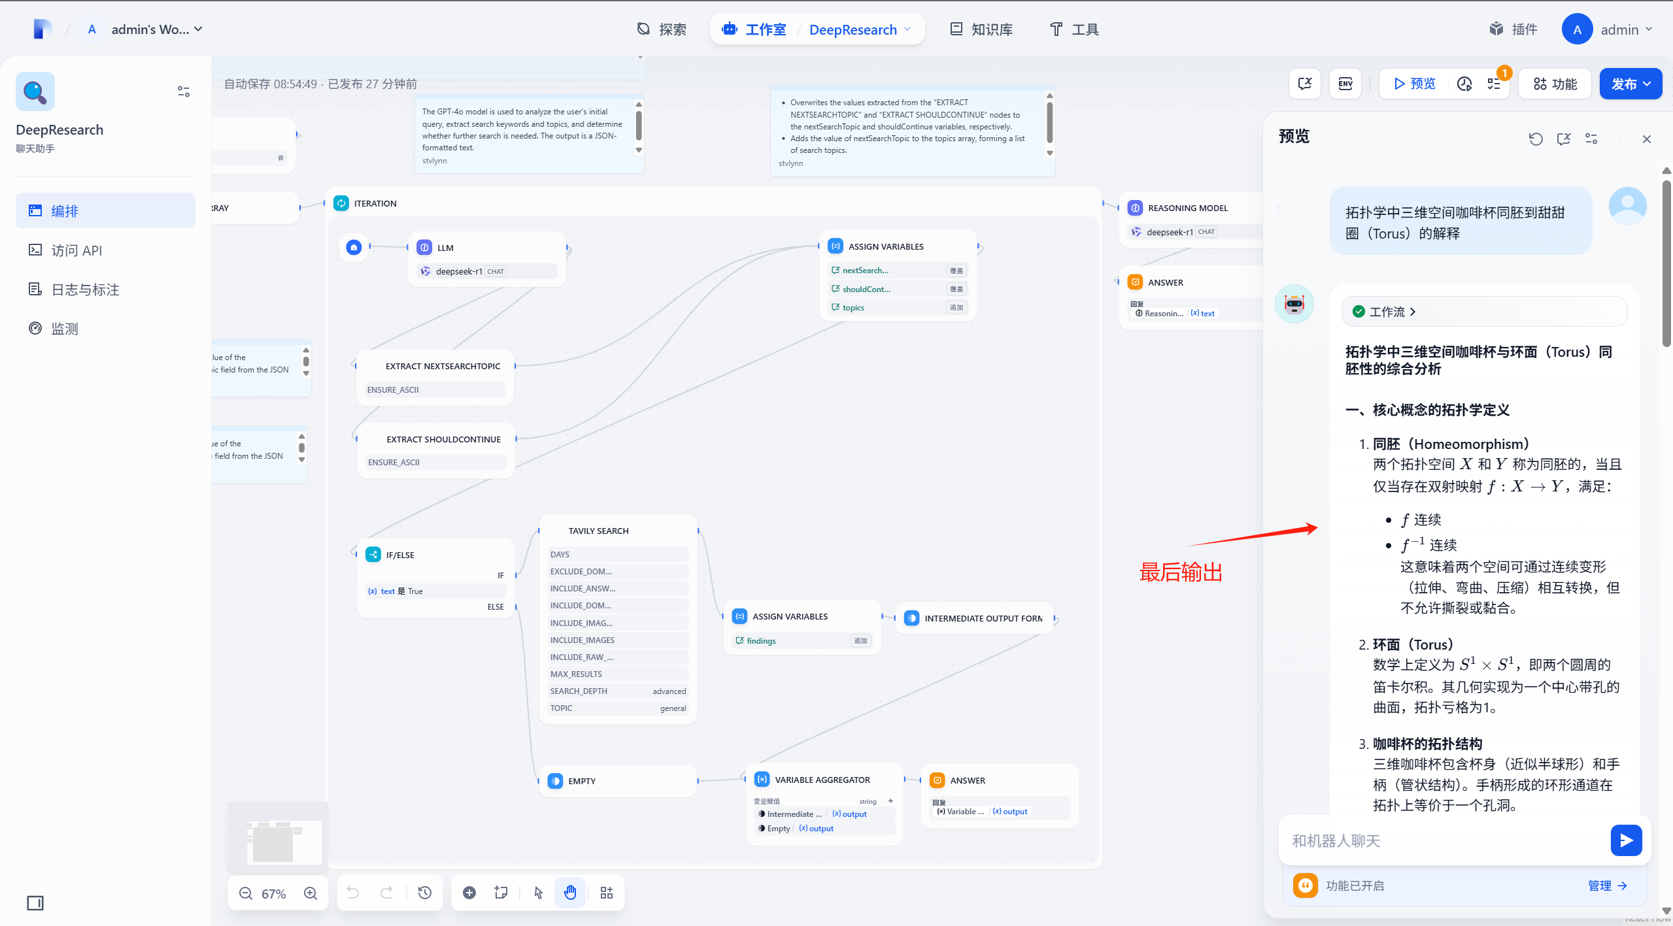Toggle the bottom-left sidebar collapse icon

(x=35, y=903)
